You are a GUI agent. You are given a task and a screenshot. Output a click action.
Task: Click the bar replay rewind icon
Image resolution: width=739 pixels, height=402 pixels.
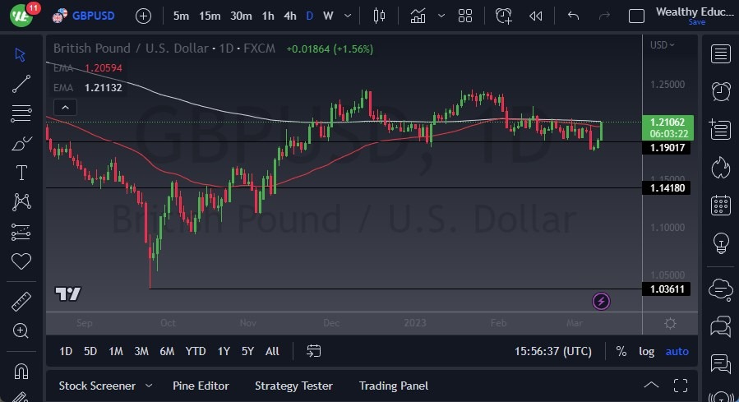point(535,16)
